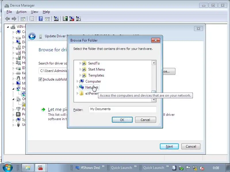
Task: Expand the processor category in Device Manager tree
Action: point(13,115)
